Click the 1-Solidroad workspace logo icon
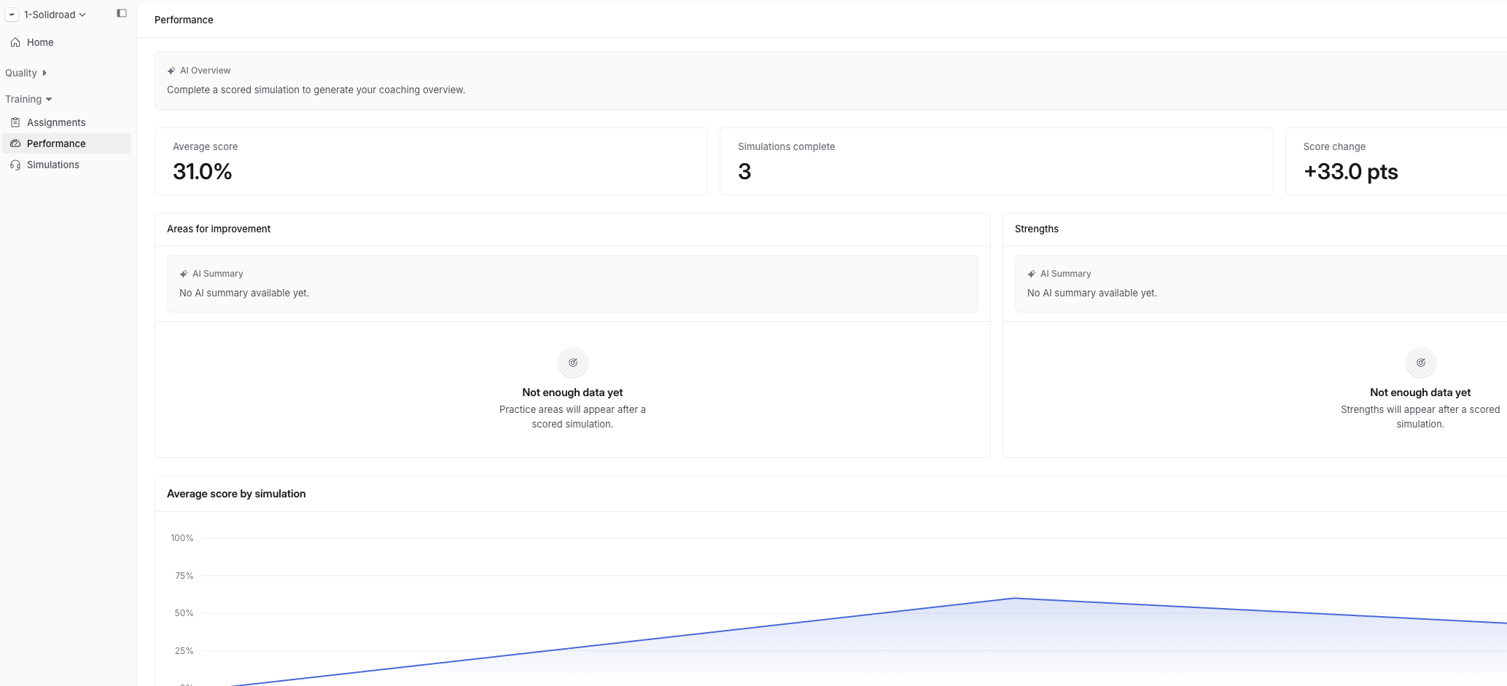The width and height of the screenshot is (1507, 686). click(12, 15)
